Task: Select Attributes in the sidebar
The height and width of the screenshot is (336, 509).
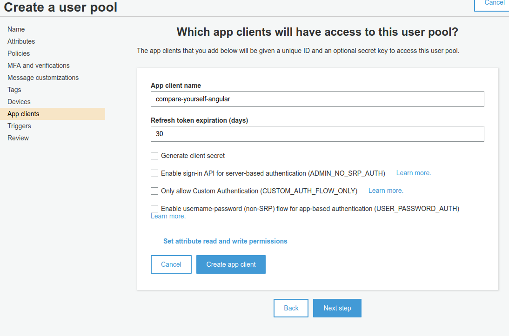Action: (21, 41)
